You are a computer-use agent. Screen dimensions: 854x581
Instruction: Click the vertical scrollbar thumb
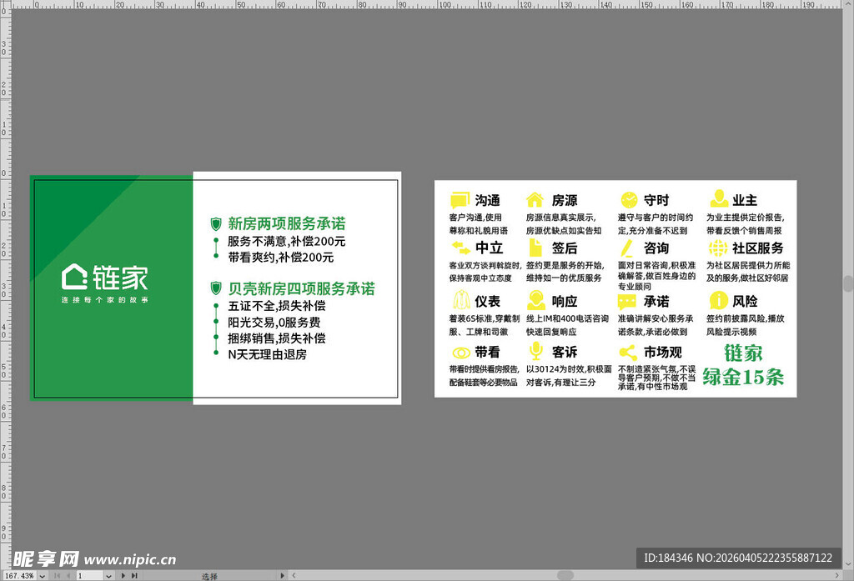click(x=848, y=283)
